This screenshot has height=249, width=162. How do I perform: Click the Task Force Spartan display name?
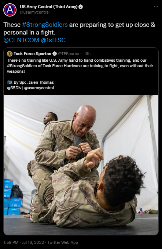tap(33, 54)
